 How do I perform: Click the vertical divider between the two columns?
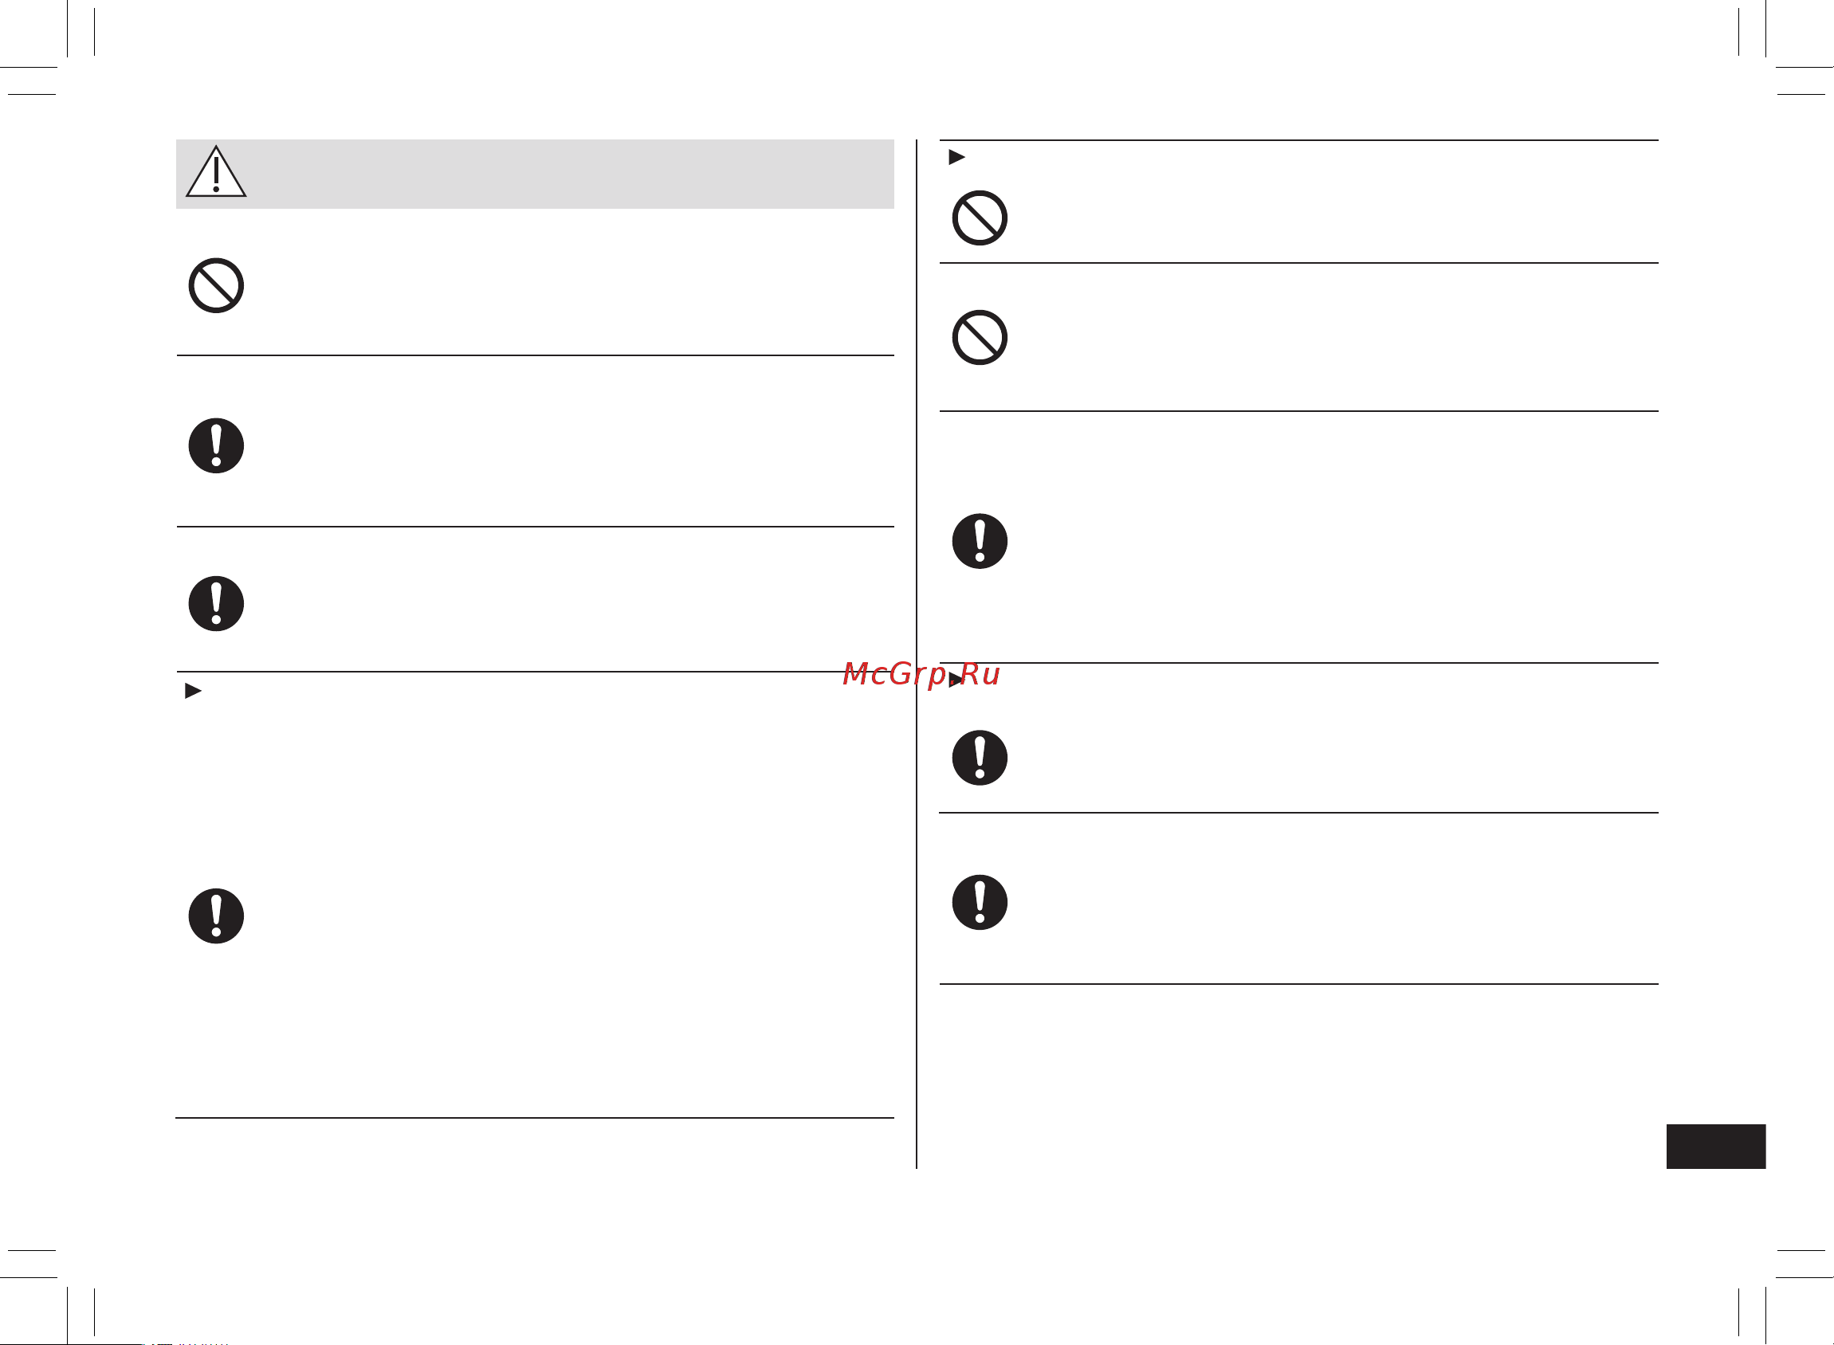(916, 653)
